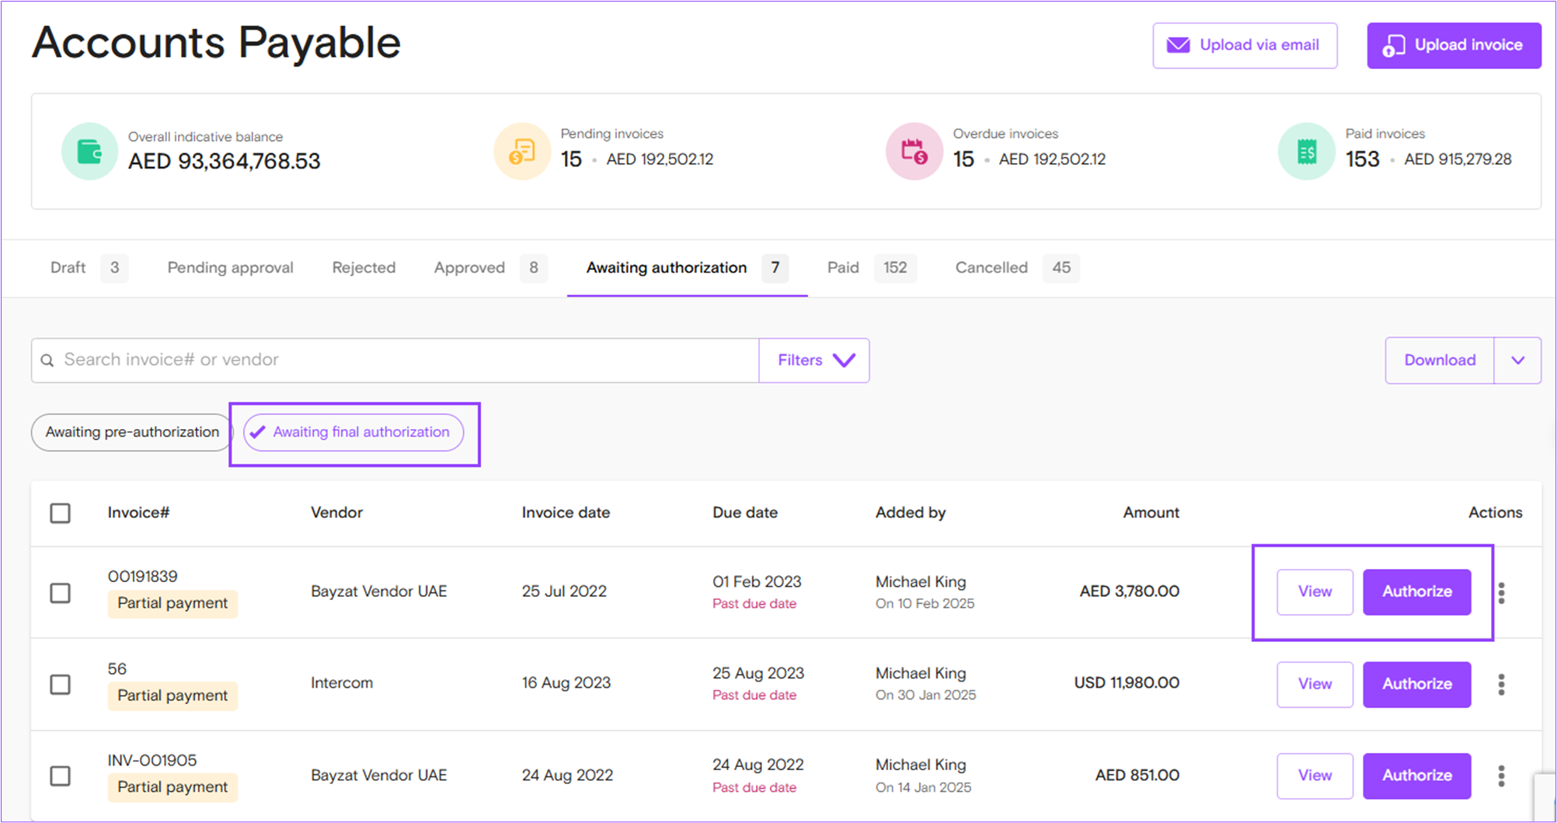
Task: Open three-dot menu for invoice 00191839
Action: (x=1501, y=593)
